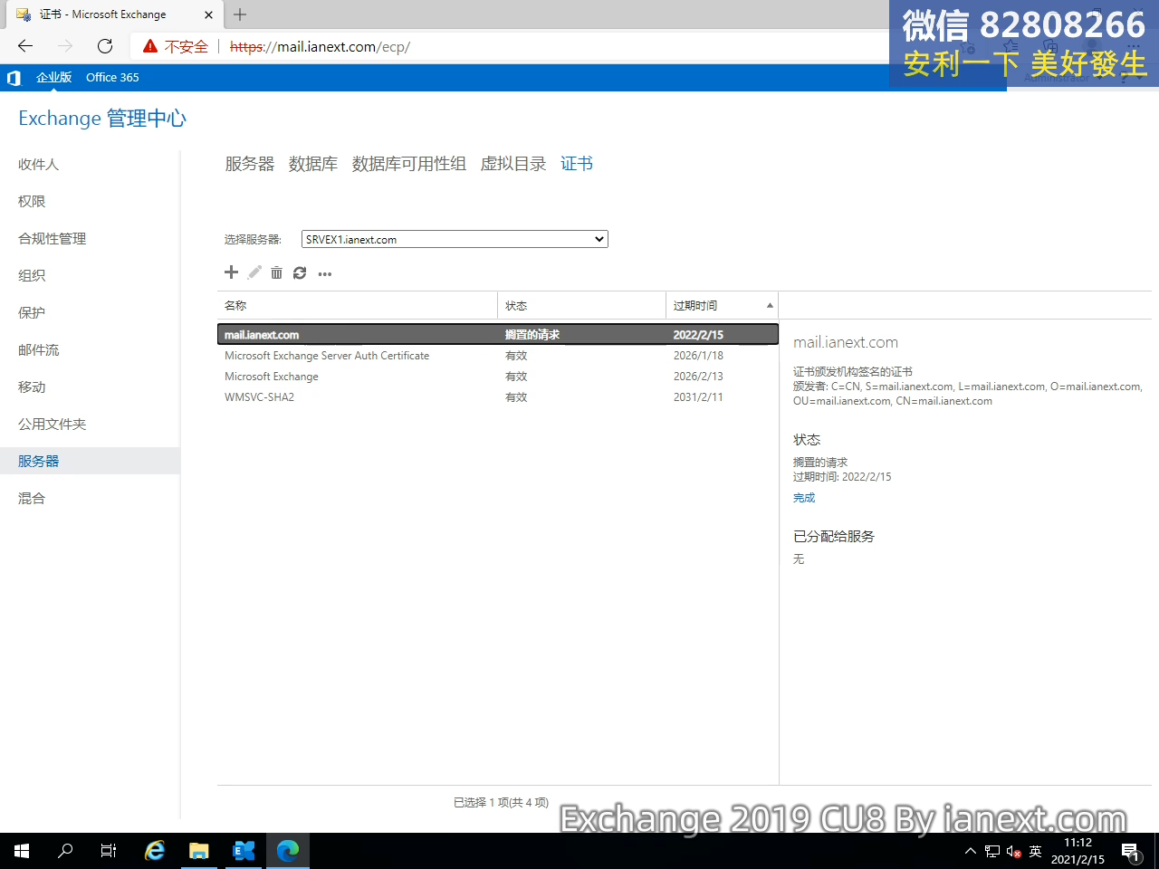Sort by status column header
Screen dimensions: 1159x869
pos(581,306)
